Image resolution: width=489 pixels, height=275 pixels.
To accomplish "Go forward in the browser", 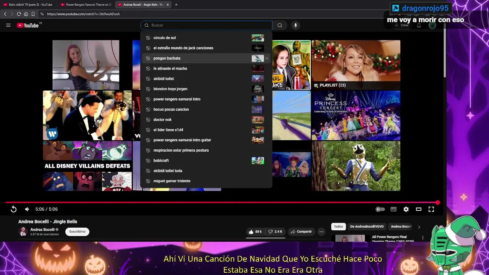I will (x=12, y=14).
